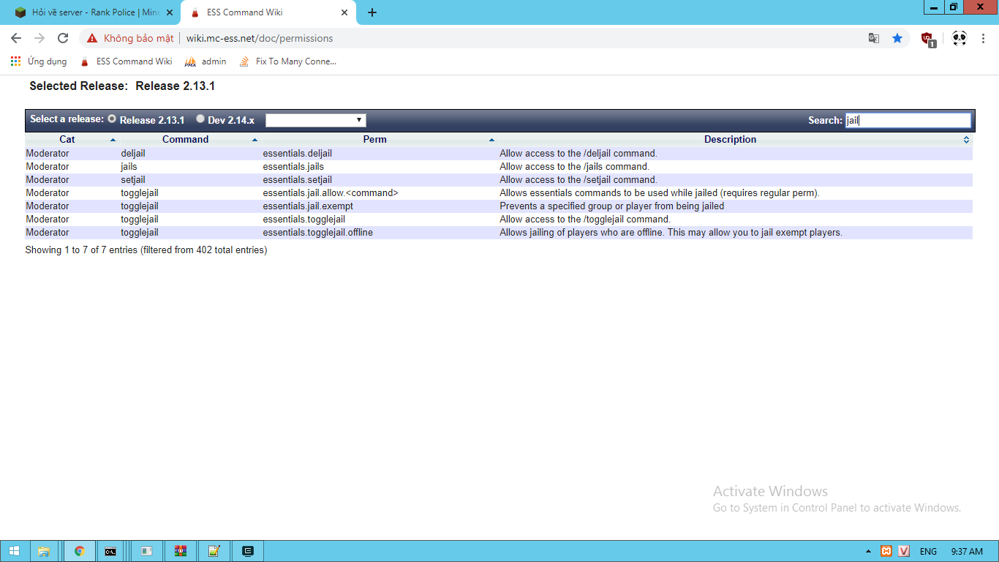The height and width of the screenshot is (562, 999).
Task: Open the Command Prompt taskbar icon
Action: coord(110,551)
